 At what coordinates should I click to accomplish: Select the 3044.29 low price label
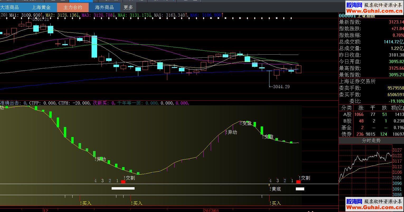(281, 87)
